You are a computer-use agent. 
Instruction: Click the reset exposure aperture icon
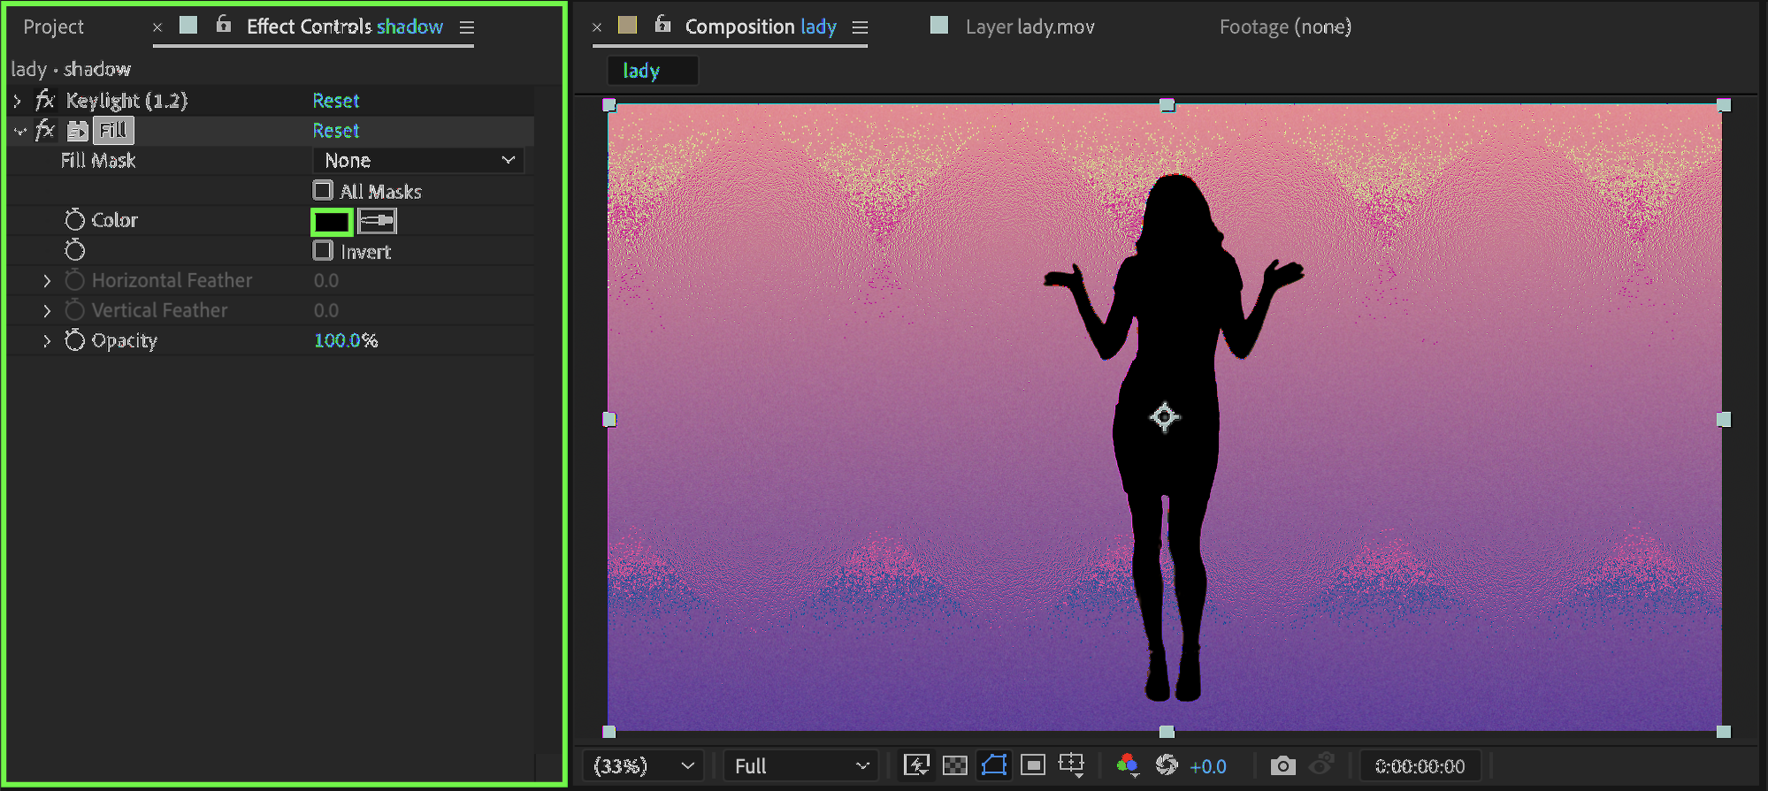1167,765
